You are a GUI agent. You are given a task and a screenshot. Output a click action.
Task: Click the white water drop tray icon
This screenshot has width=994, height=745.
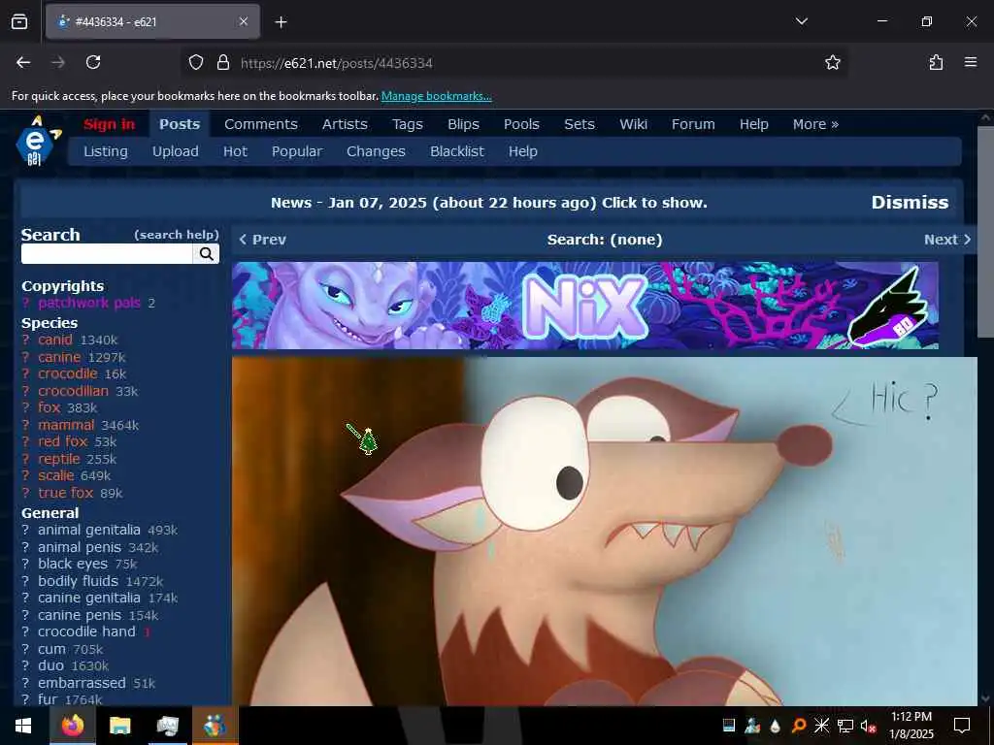pos(776,726)
